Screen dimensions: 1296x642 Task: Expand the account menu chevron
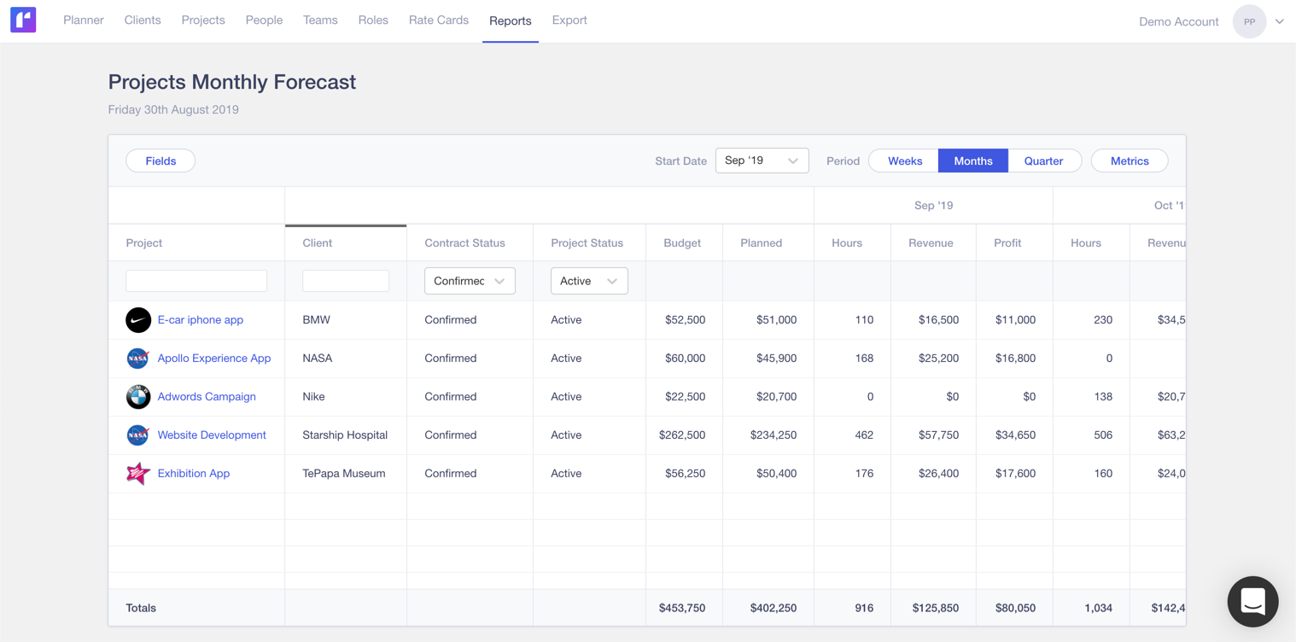[1279, 21]
